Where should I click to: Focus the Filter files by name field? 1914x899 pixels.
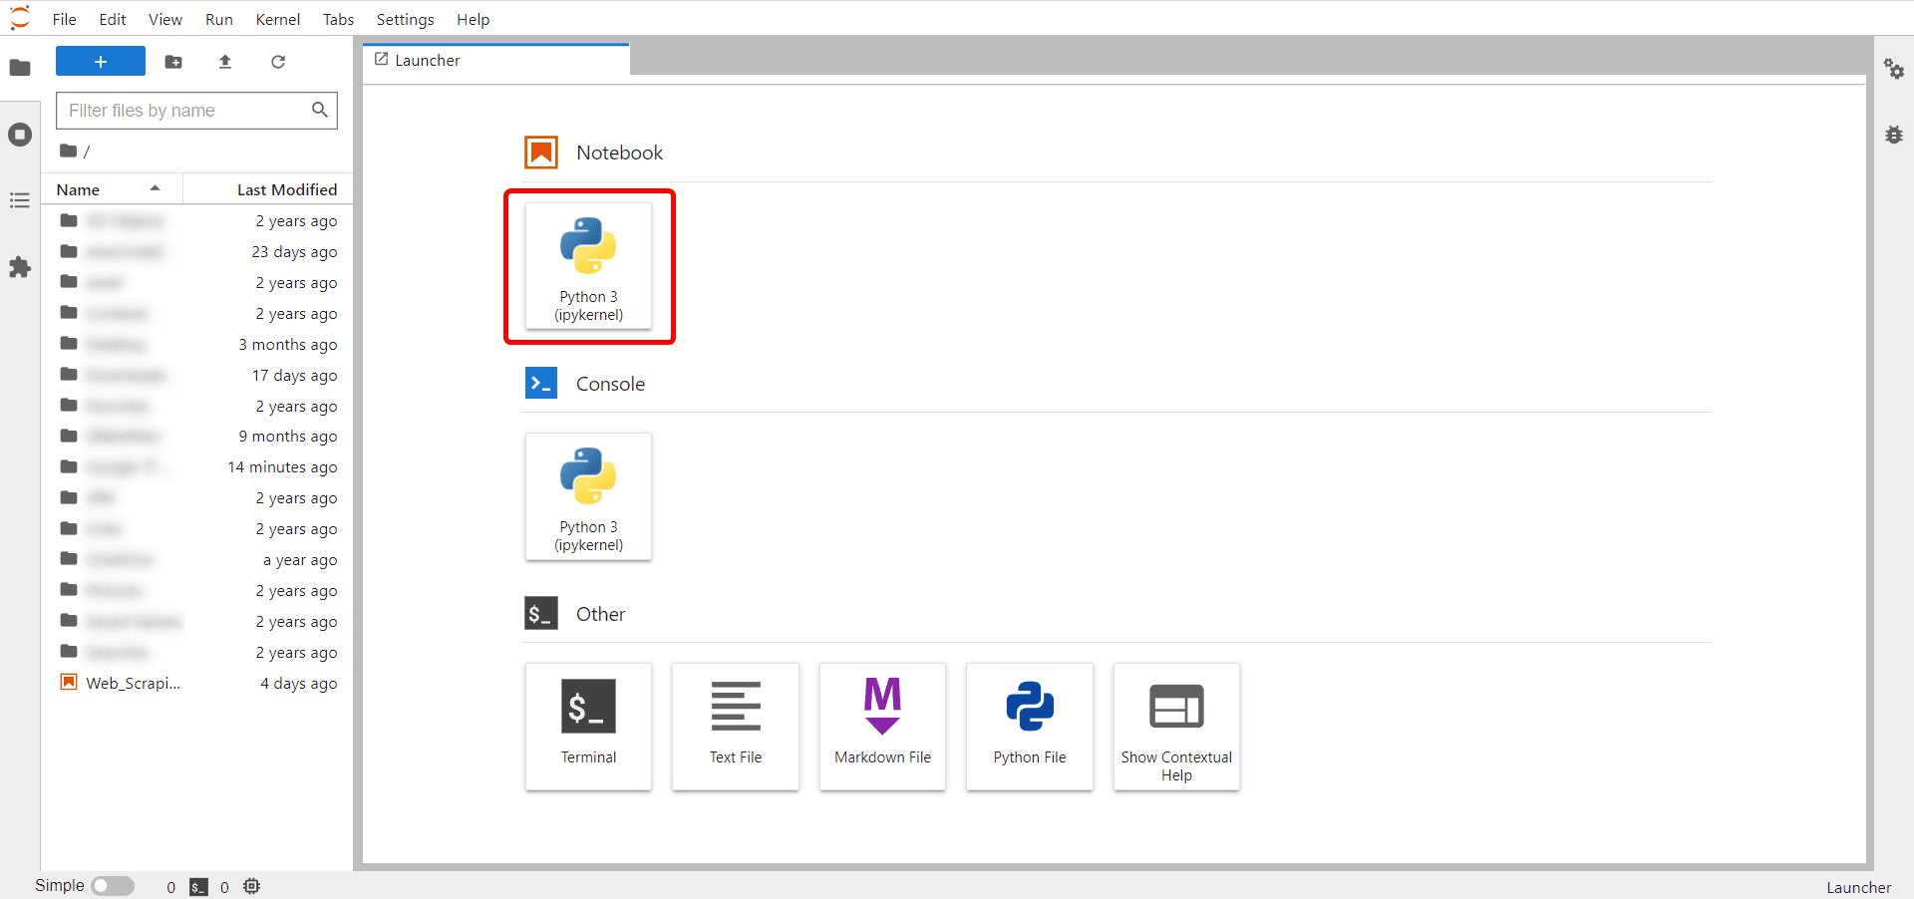196,111
